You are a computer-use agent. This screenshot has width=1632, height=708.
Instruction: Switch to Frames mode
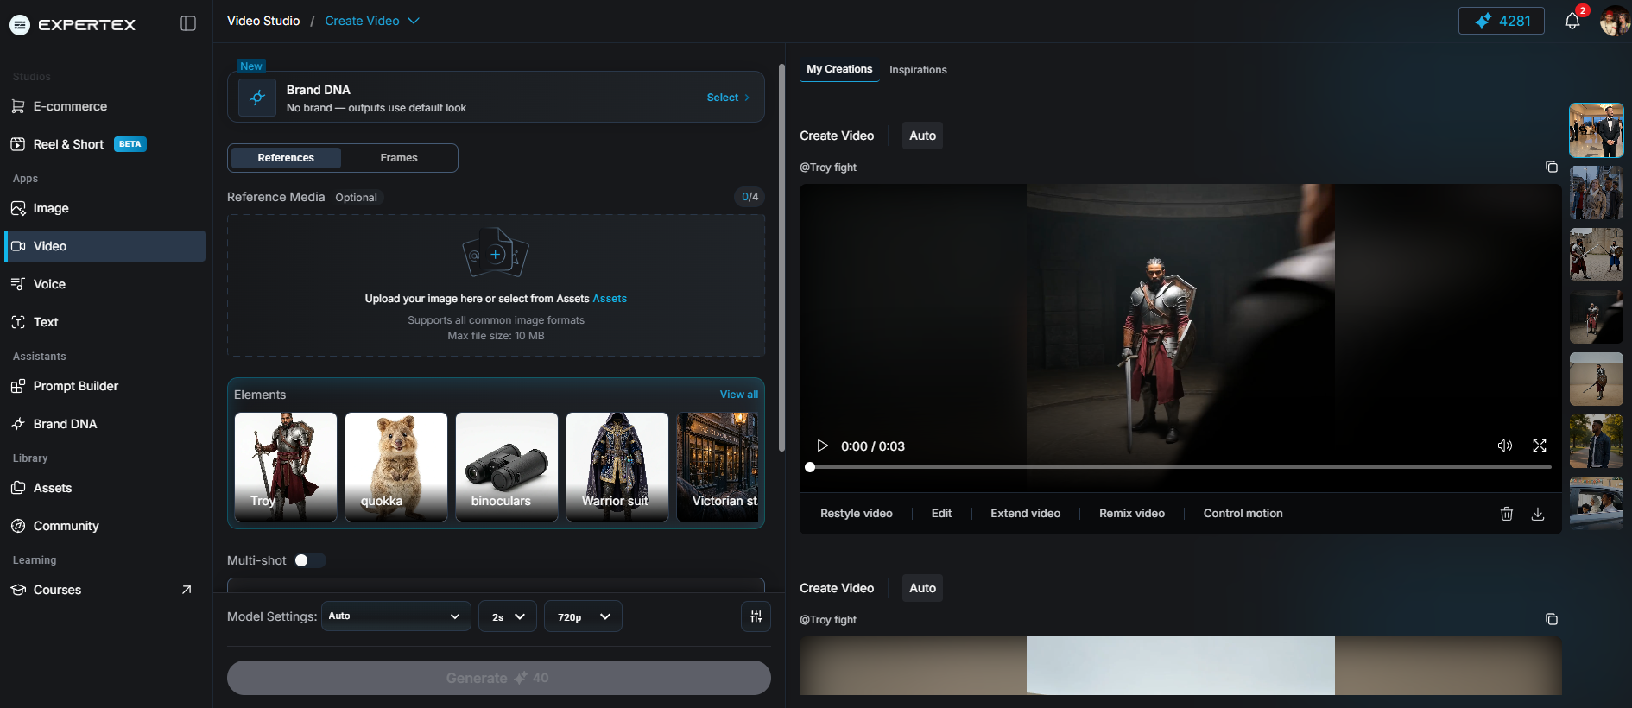pos(399,158)
